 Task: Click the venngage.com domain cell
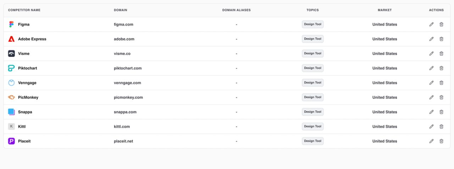tap(127, 83)
